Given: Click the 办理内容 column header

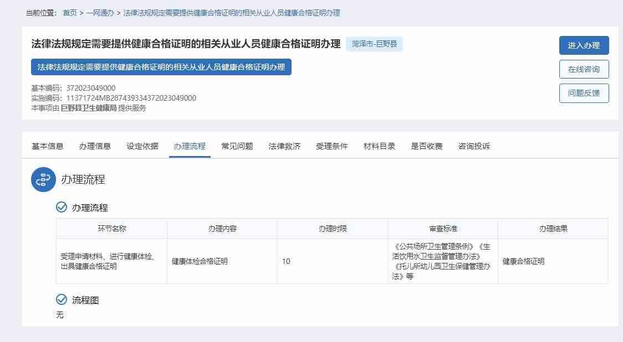Looking at the screenshot, I should (222, 229).
